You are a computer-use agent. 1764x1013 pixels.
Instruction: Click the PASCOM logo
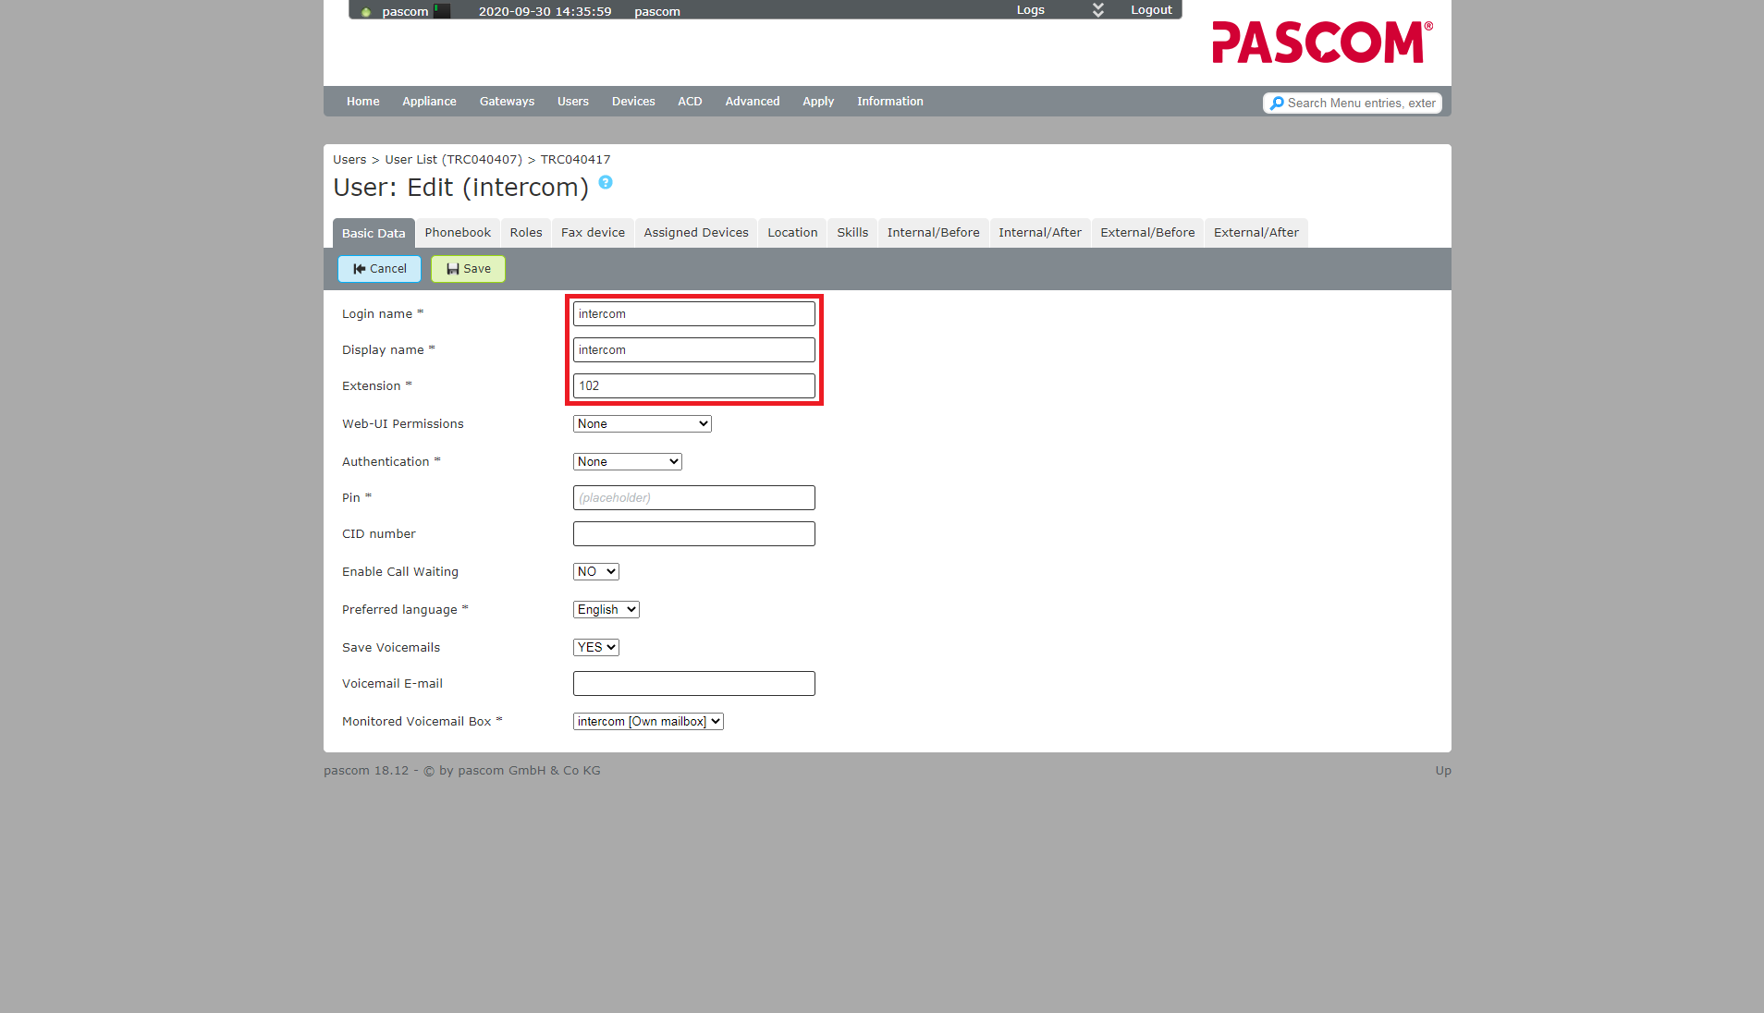pyautogui.click(x=1321, y=43)
